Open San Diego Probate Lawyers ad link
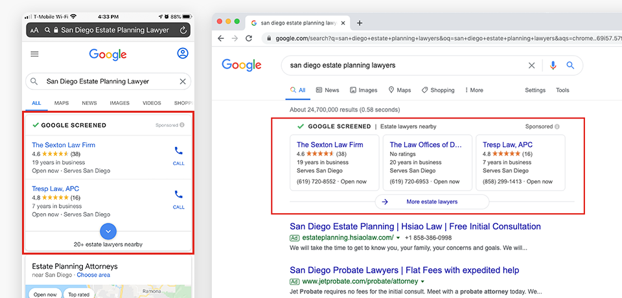This screenshot has height=298, width=622. tap(404, 270)
